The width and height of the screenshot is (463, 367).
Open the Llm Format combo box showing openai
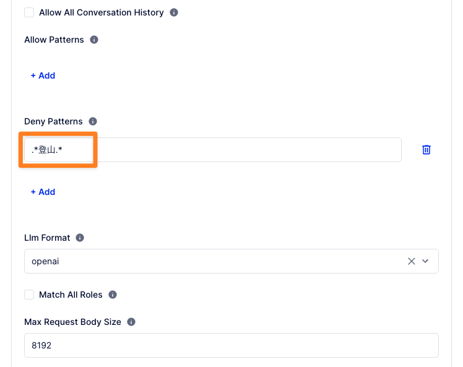click(x=210, y=261)
